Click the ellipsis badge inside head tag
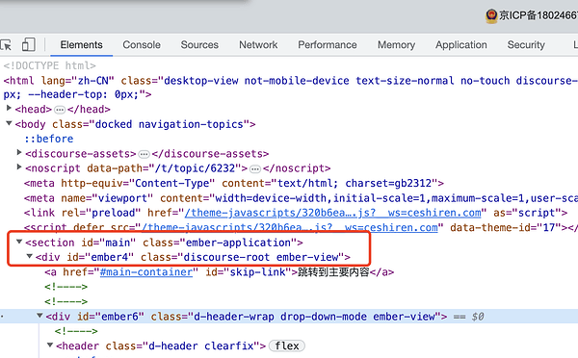This screenshot has width=578, height=358. (60, 110)
